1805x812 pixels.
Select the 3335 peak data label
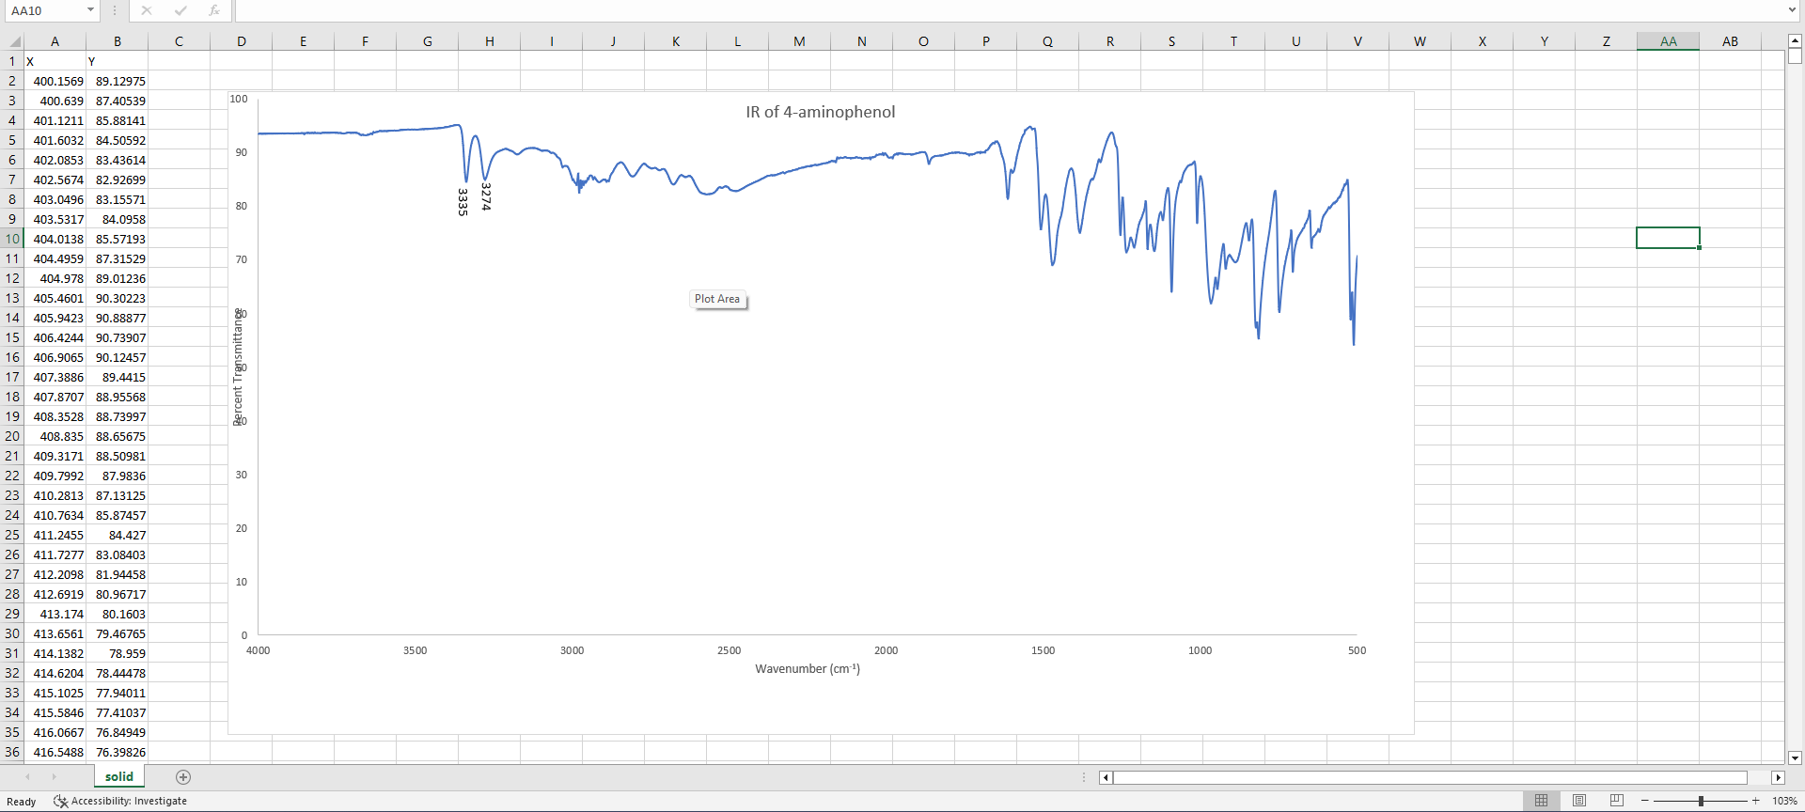[x=463, y=202]
